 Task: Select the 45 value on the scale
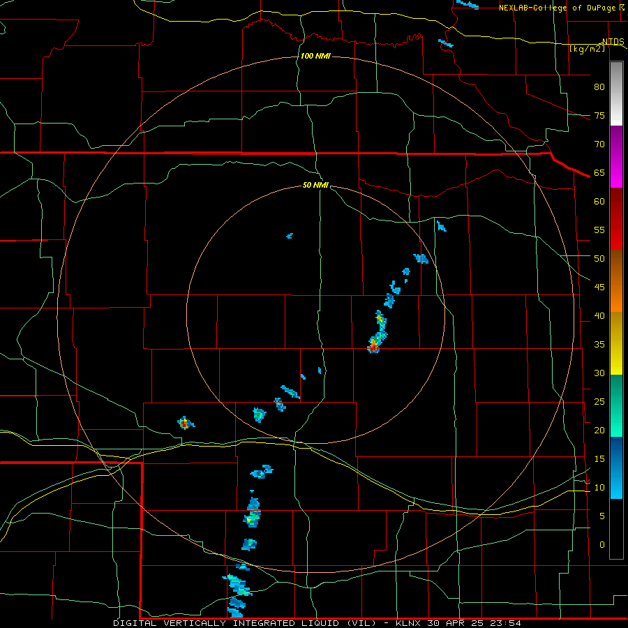coord(599,287)
